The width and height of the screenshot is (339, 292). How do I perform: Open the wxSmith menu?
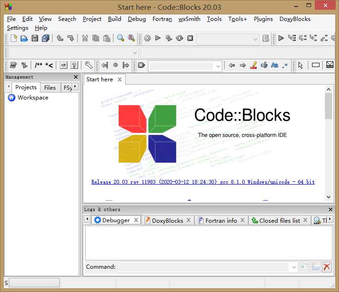pos(189,19)
